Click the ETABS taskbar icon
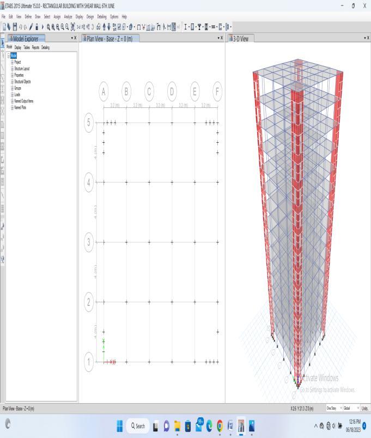Image resolution: width=371 pixels, height=438 pixels. point(241,425)
